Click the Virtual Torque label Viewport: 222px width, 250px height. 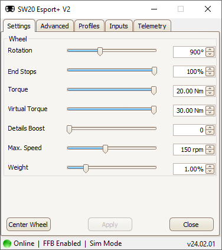click(x=28, y=109)
